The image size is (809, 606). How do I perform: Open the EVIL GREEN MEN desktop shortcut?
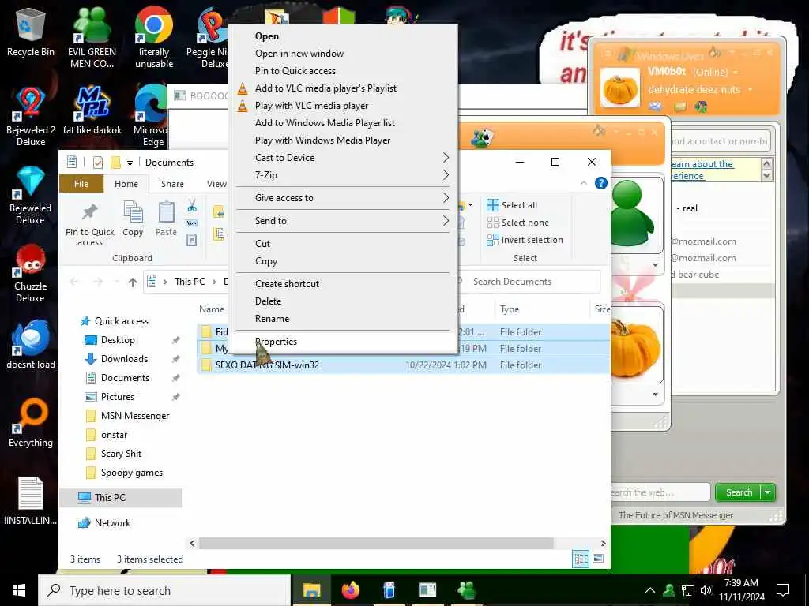(x=92, y=37)
